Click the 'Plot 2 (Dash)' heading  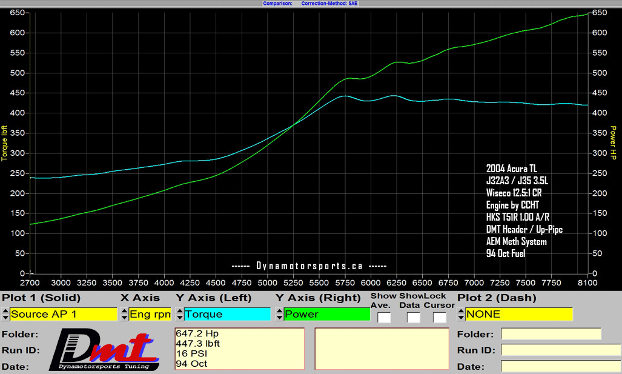coord(497,298)
